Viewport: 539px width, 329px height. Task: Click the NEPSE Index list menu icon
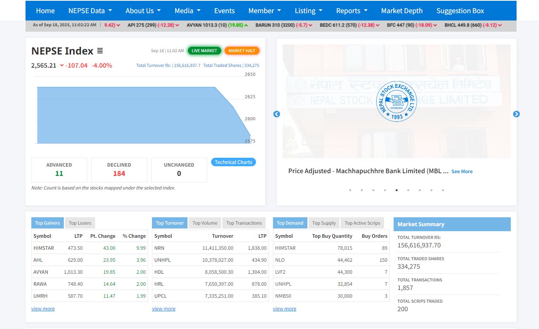(100, 51)
